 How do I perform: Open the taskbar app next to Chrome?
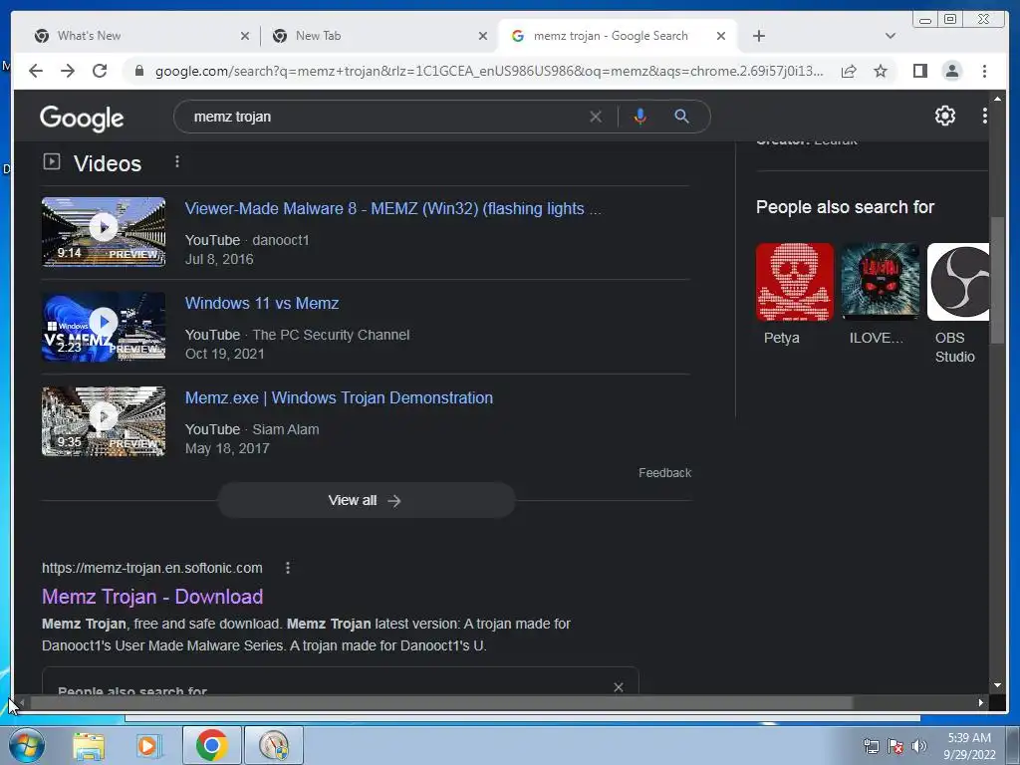[x=273, y=745]
